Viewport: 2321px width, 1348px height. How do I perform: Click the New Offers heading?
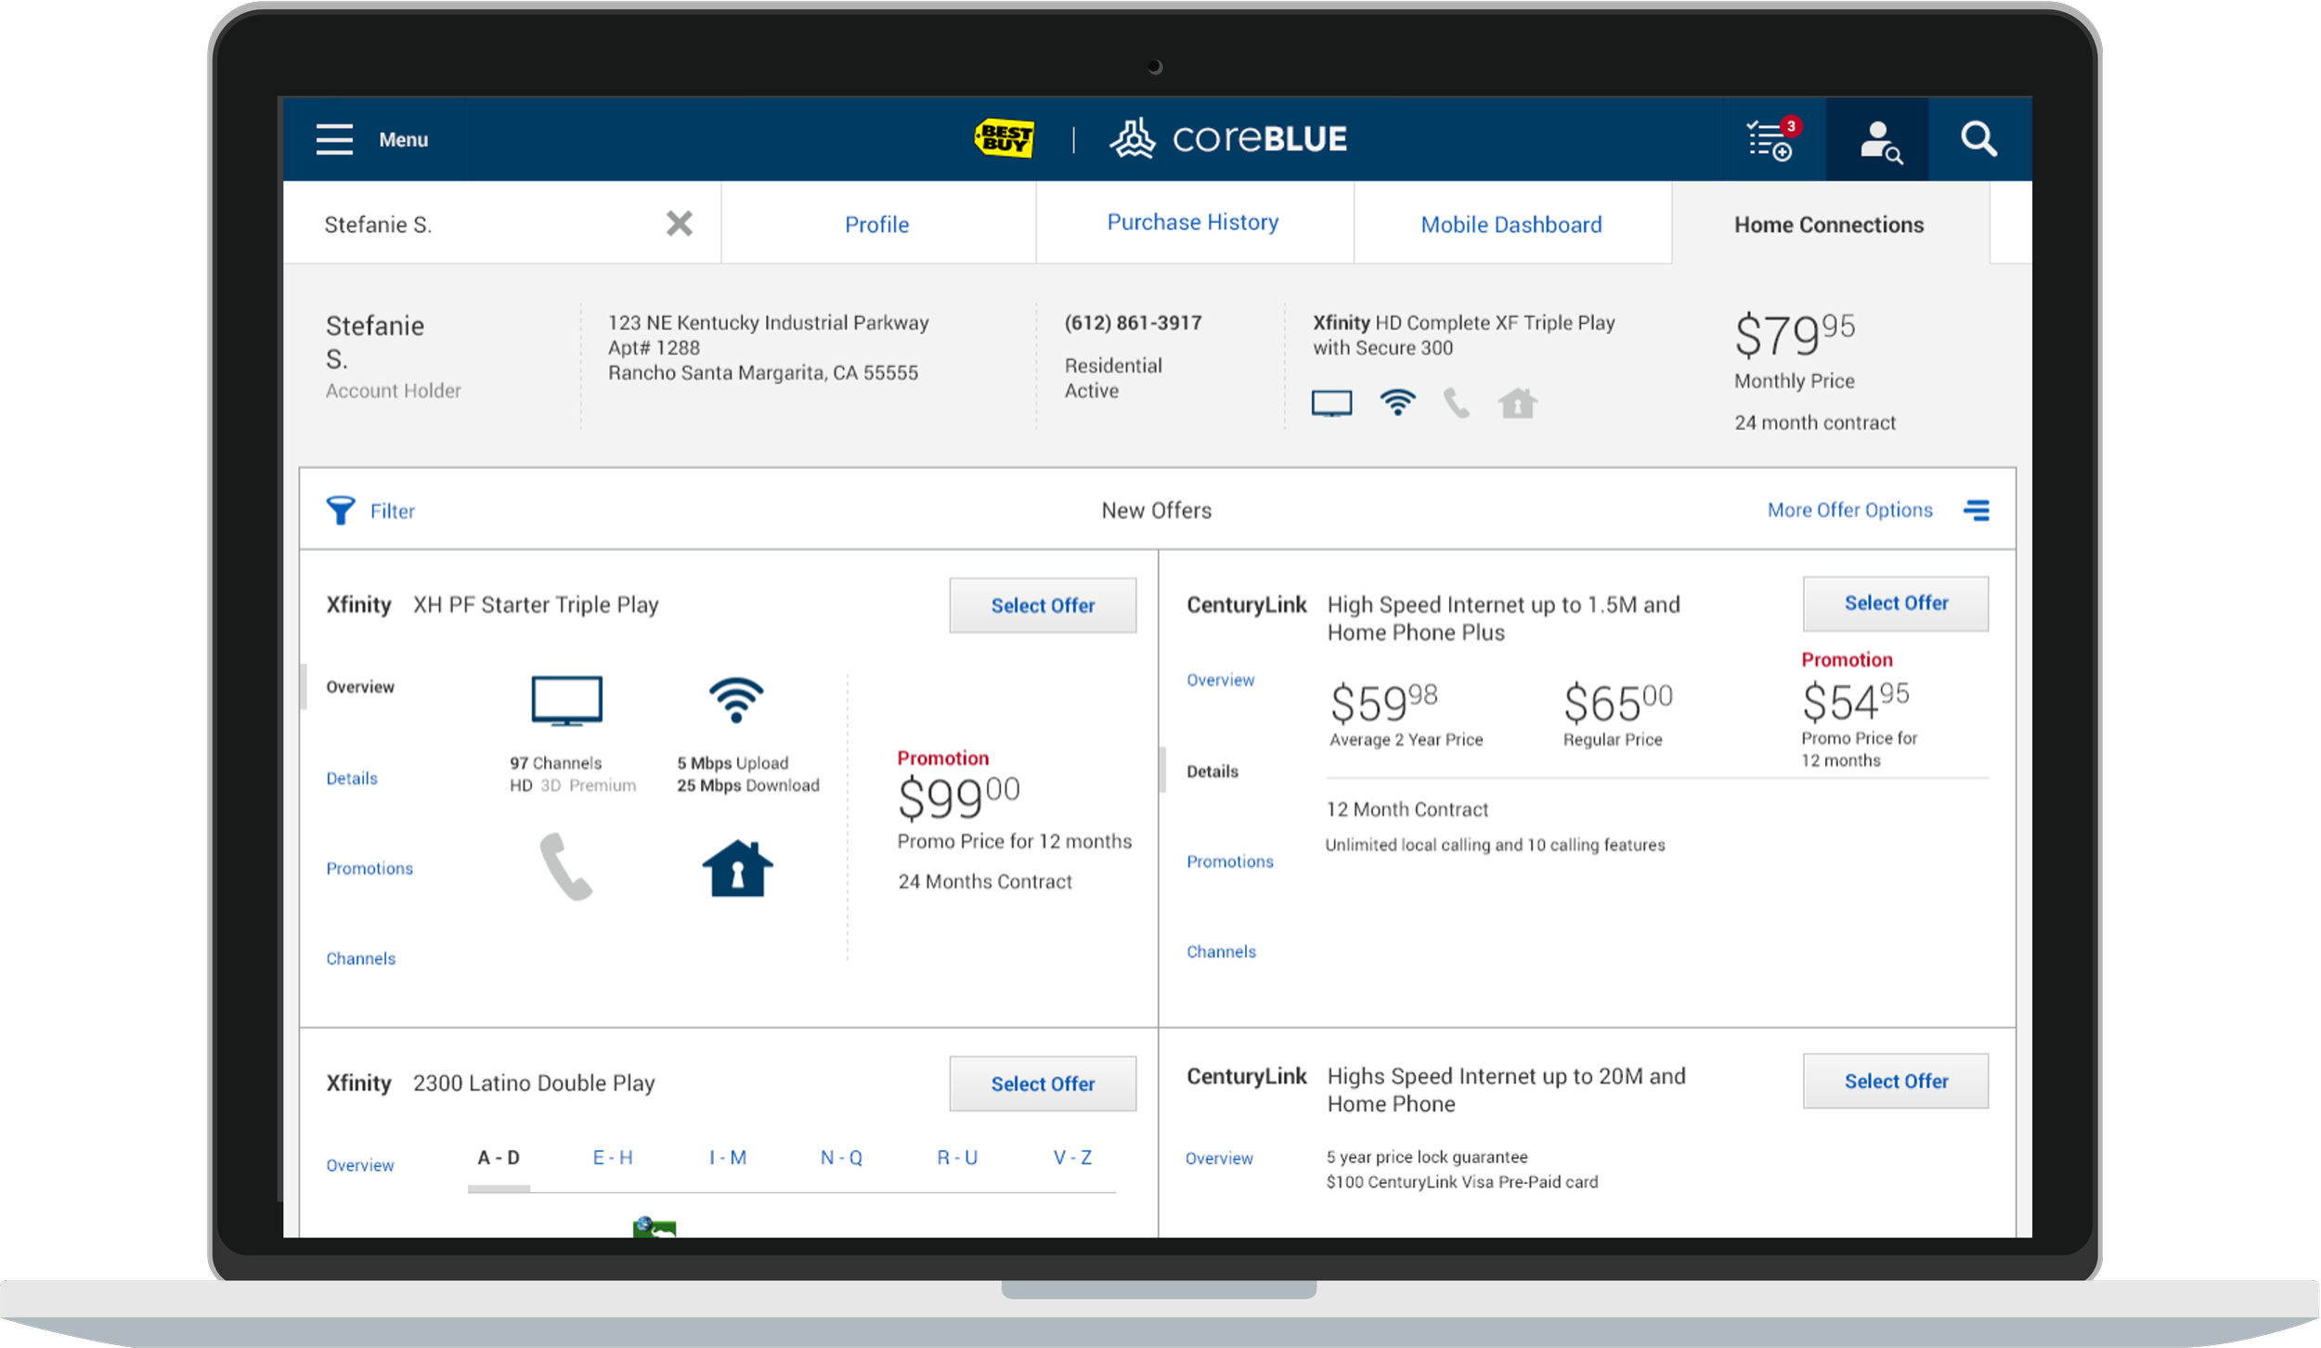tap(1156, 511)
